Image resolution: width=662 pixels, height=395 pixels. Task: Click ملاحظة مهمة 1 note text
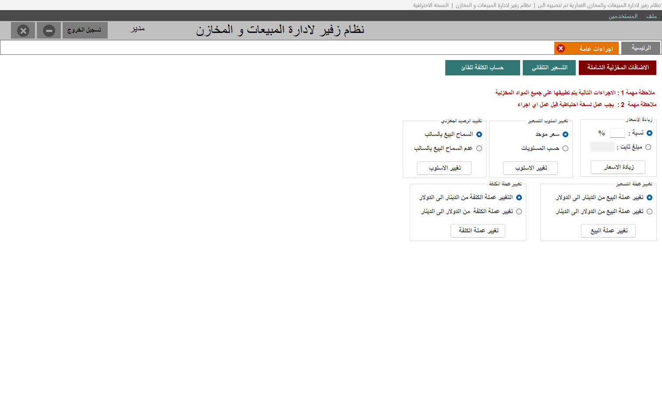575,93
